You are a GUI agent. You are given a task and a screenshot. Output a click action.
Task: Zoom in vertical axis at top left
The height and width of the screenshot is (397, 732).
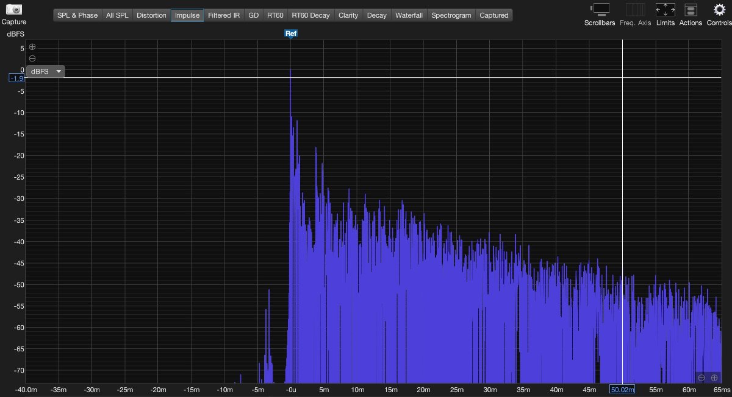(32, 47)
